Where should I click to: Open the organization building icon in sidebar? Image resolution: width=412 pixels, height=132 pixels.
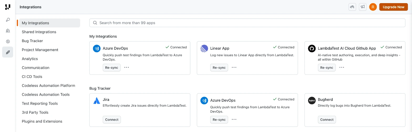(8, 31)
